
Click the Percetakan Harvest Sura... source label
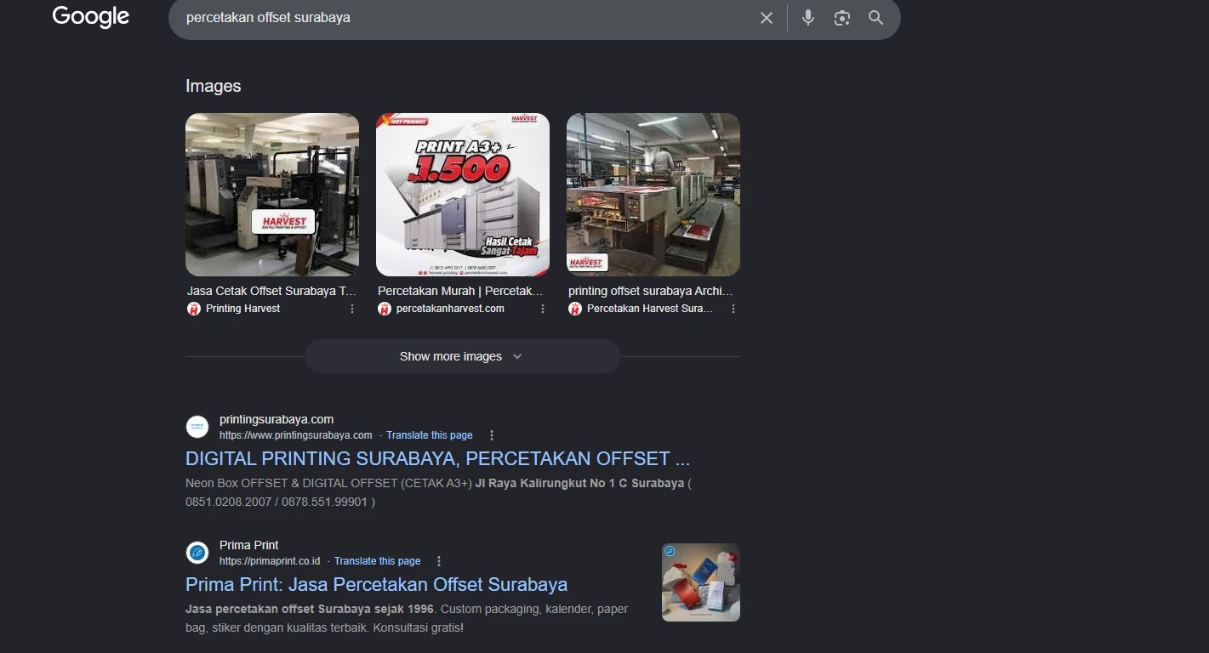650,309
